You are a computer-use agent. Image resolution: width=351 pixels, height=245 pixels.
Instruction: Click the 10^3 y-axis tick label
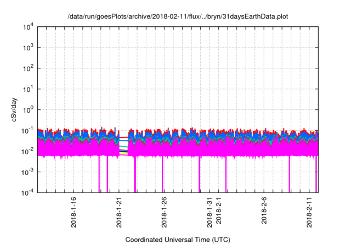[28, 48]
